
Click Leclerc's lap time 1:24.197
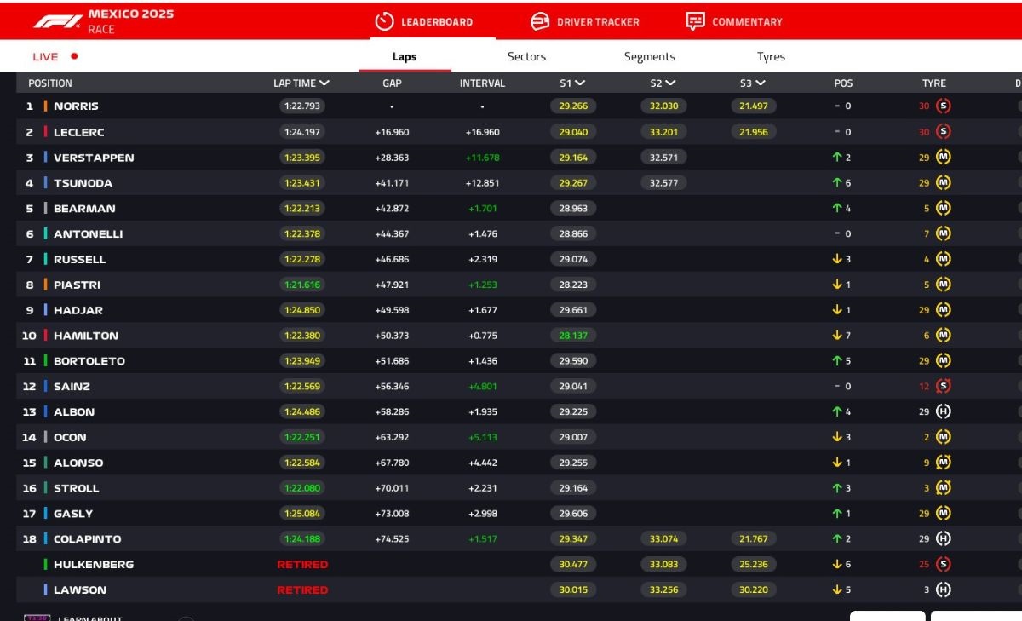tap(301, 132)
